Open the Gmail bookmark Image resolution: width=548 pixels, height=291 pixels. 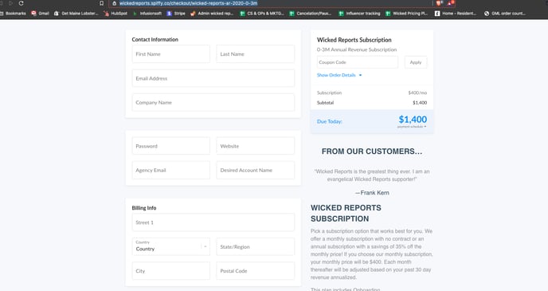click(x=40, y=14)
